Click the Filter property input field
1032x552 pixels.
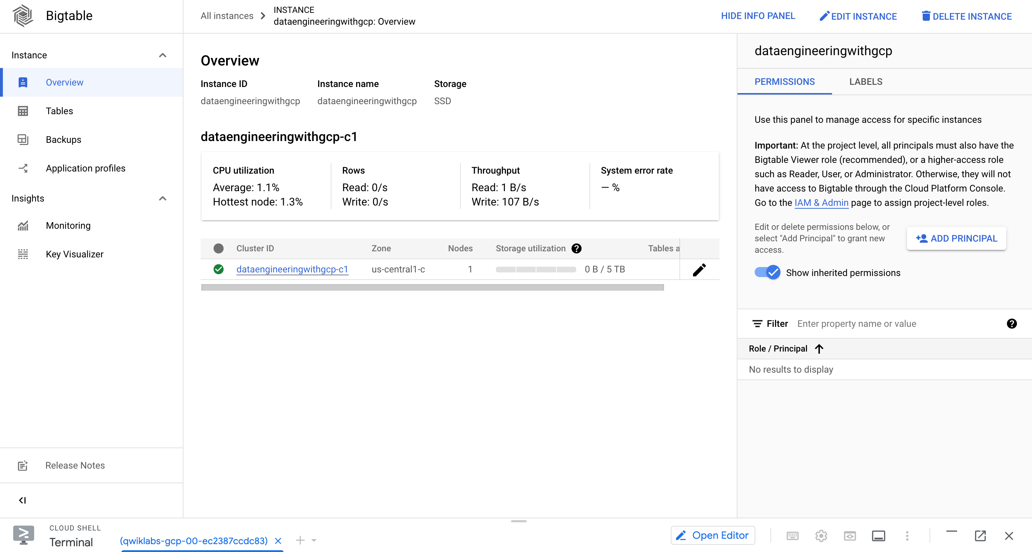point(897,324)
